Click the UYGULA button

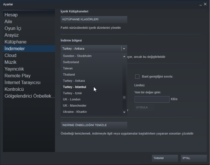click(x=144, y=107)
